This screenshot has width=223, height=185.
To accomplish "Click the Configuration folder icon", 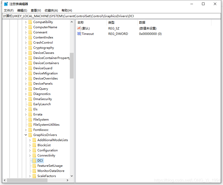I will pyautogui.click(x=34, y=150).
